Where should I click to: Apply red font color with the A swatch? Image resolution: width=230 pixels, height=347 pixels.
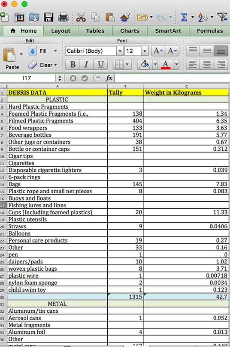pos(166,65)
